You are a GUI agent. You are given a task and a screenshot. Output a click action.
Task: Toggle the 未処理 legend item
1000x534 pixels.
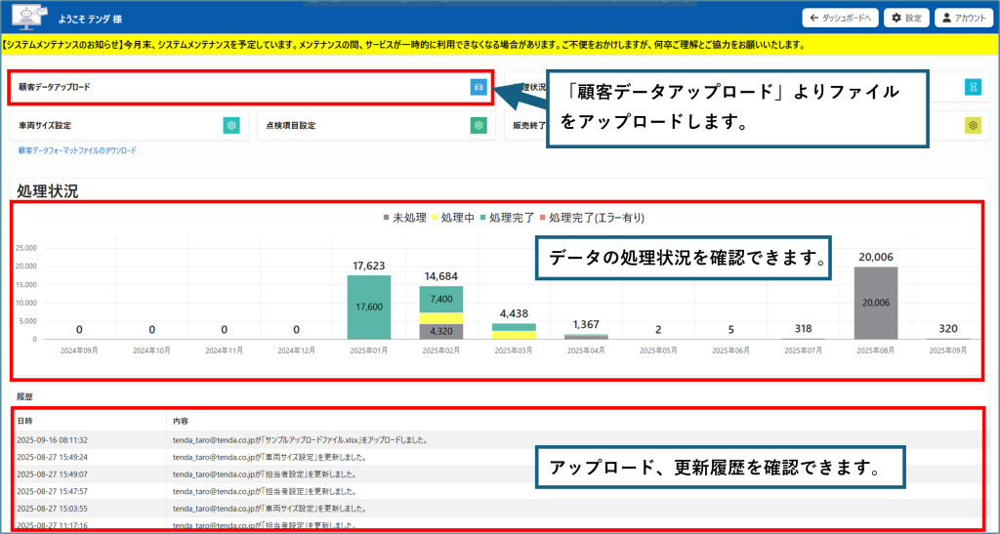tap(404, 218)
